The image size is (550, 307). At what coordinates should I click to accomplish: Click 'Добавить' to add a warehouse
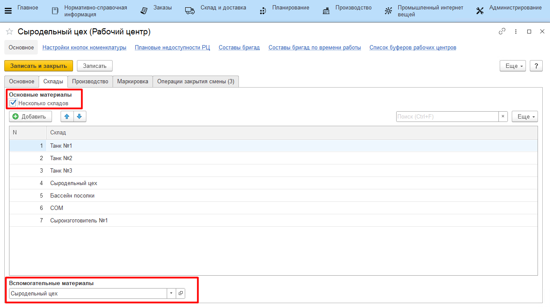click(30, 116)
